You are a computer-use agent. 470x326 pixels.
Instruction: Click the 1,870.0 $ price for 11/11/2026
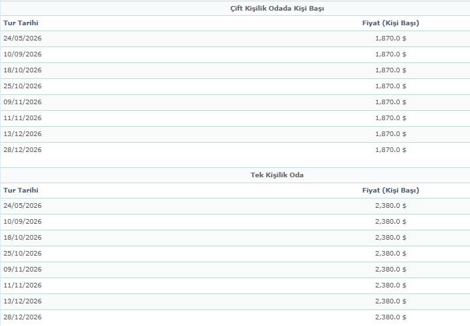click(390, 118)
